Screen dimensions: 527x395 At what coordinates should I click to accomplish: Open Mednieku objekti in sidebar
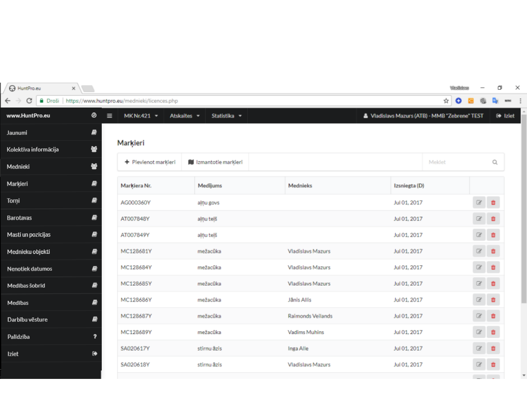pyautogui.click(x=51, y=252)
